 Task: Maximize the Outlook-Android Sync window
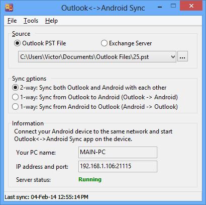pos(173,6)
